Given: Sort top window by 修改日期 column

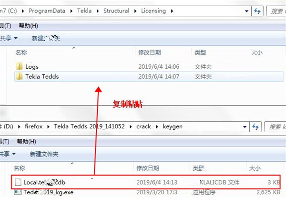Looking at the screenshot, I should 149,52.
